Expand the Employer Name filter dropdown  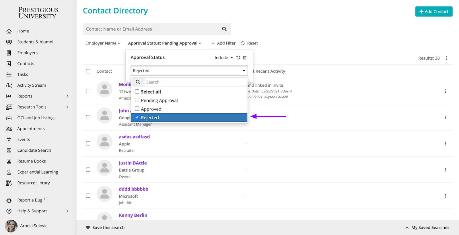pyautogui.click(x=103, y=43)
